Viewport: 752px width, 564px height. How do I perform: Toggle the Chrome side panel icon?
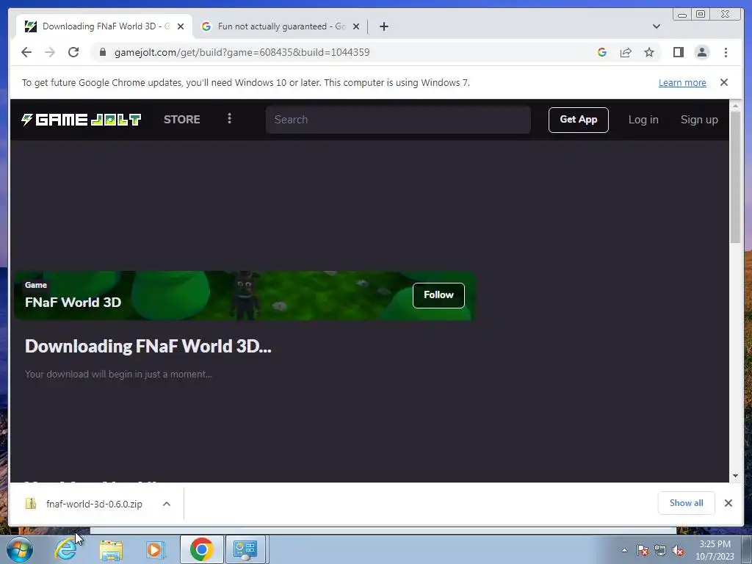678,52
